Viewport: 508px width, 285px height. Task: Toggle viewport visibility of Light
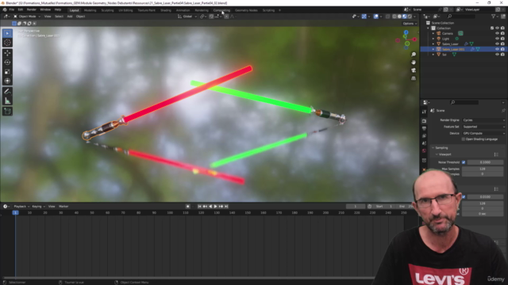pyautogui.click(x=498, y=39)
